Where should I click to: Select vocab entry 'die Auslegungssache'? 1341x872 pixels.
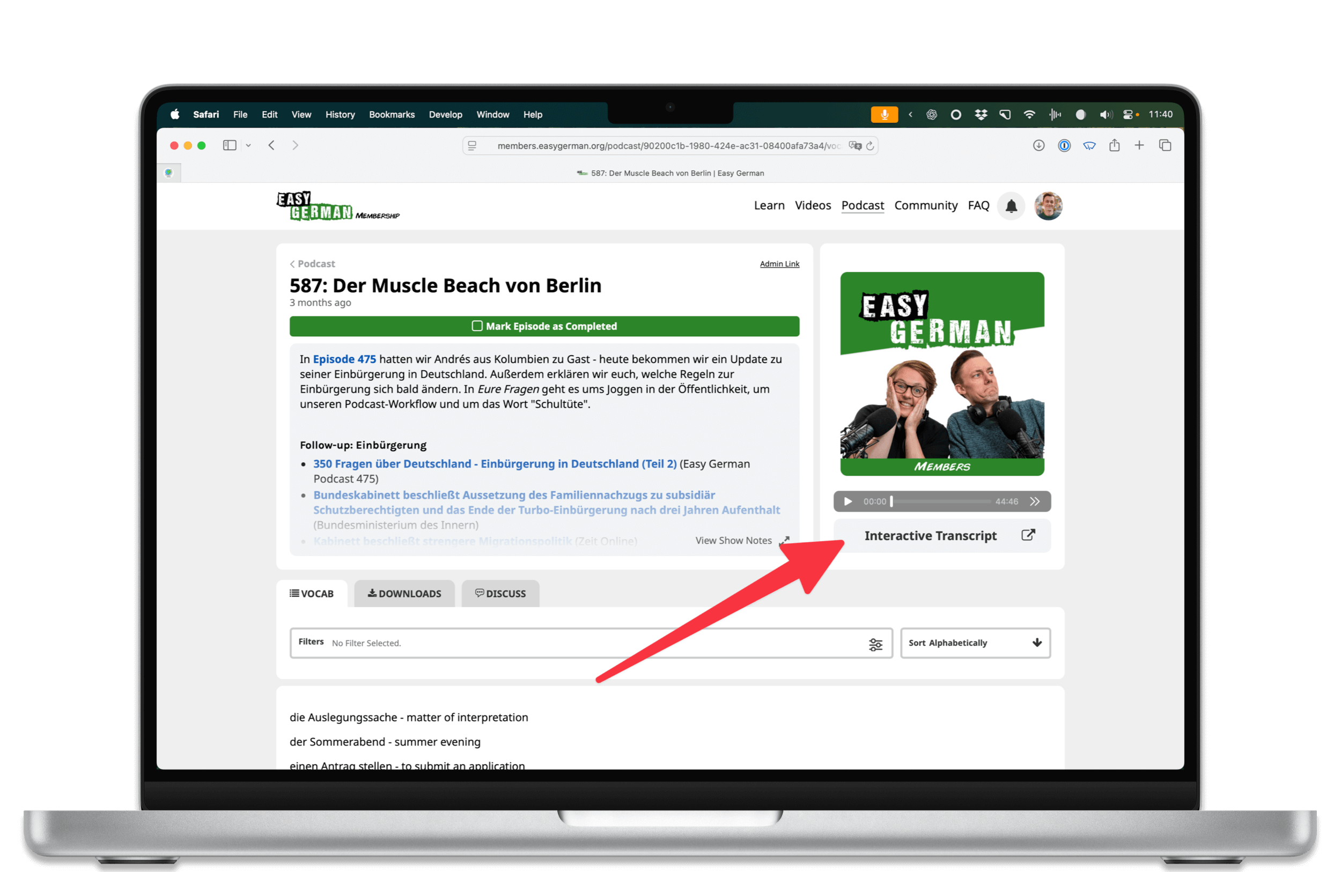pos(409,717)
